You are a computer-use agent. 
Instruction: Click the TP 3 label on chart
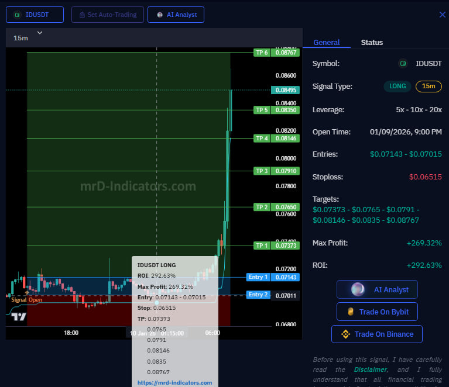point(262,171)
